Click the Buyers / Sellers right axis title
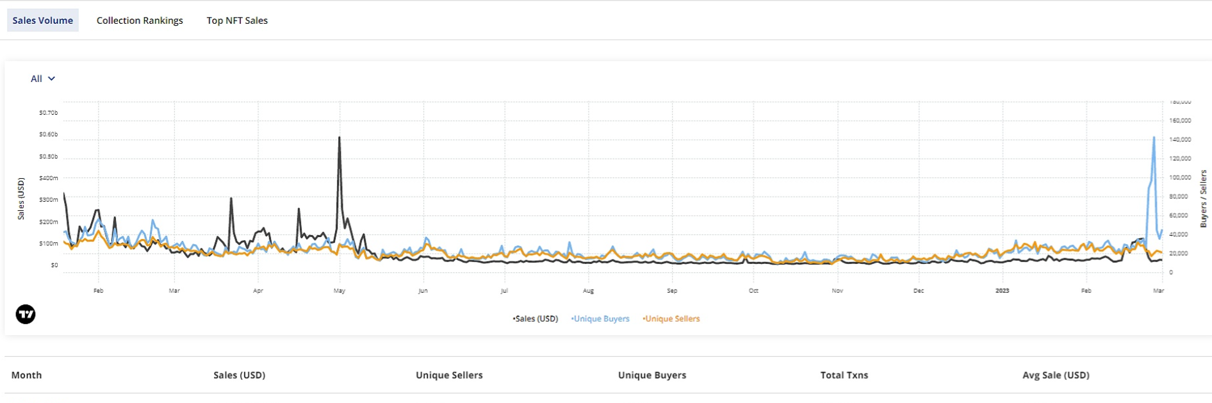The height and width of the screenshot is (403, 1212). pyautogui.click(x=1203, y=199)
